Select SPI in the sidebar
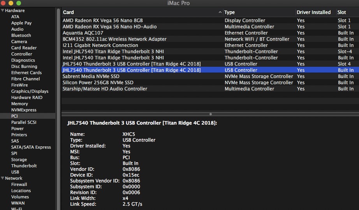This screenshot has height=210, width=359. click(x=14, y=153)
